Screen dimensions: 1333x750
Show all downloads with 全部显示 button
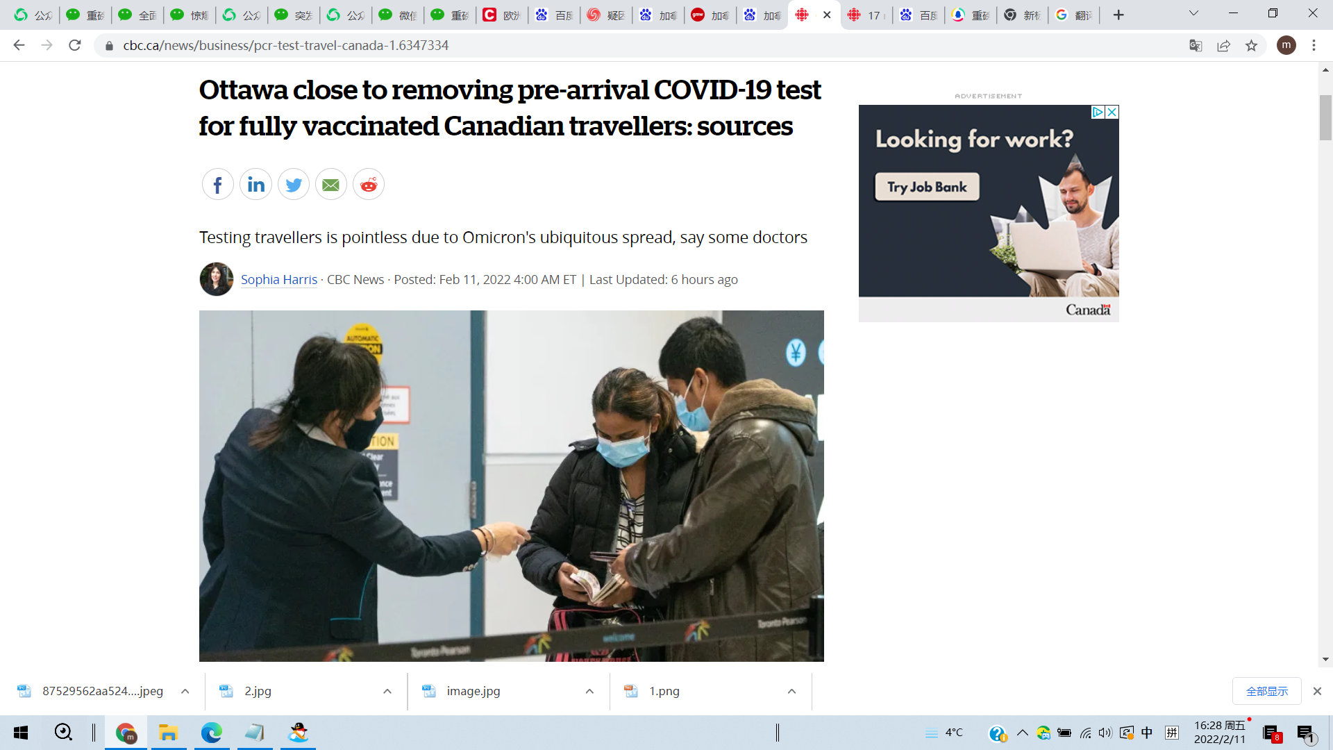coord(1266,691)
